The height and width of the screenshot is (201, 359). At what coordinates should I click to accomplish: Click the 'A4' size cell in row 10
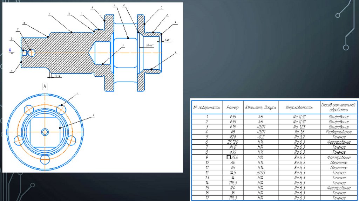pos(232,162)
